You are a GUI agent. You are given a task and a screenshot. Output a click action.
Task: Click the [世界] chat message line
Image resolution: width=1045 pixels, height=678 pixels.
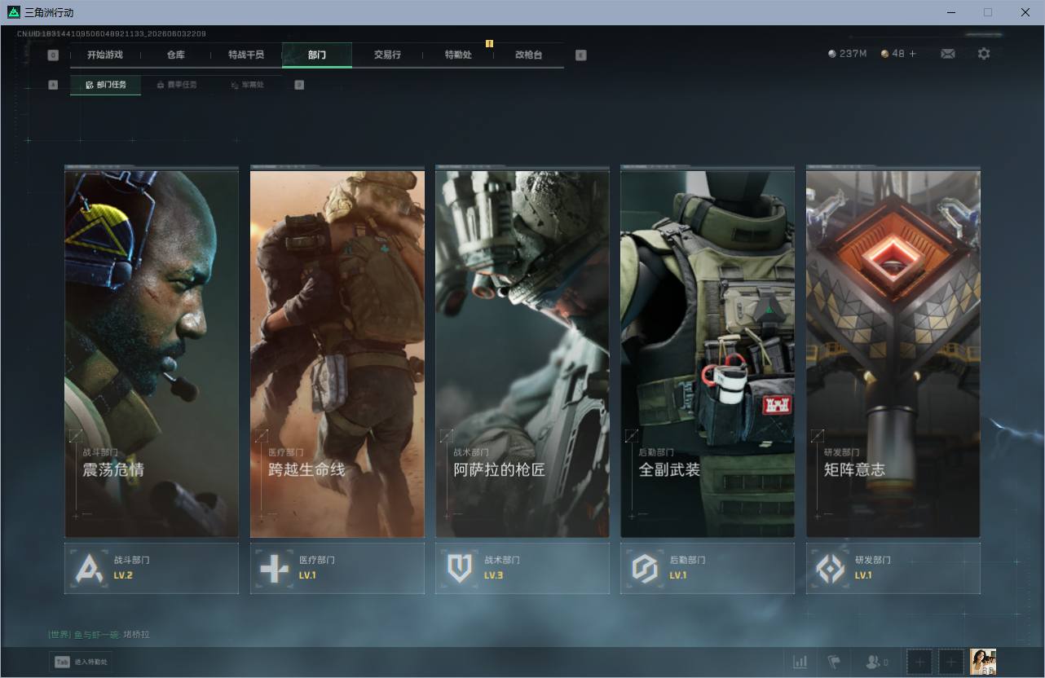pyautogui.click(x=99, y=635)
